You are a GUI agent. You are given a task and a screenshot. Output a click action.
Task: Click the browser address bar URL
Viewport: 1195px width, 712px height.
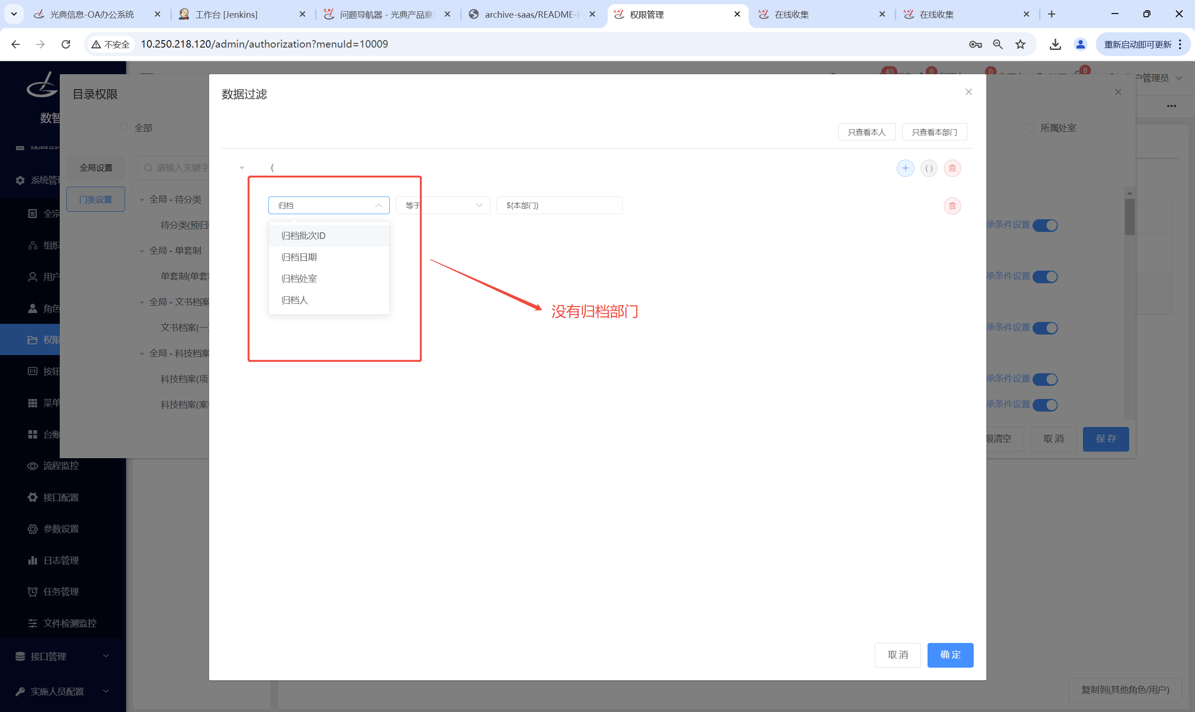pyautogui.click(x=264, y=44)
